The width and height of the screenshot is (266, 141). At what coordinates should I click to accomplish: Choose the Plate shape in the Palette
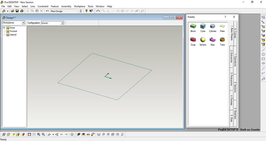click(x=222, y=28)
